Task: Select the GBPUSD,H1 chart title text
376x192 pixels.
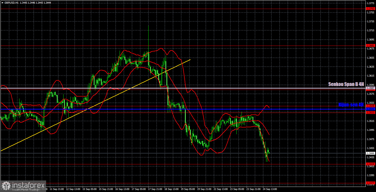Action: pyautogui.click(x=11, y=3)
